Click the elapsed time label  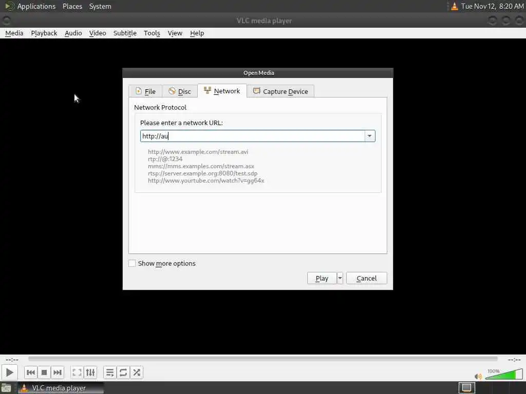(12, 360)
